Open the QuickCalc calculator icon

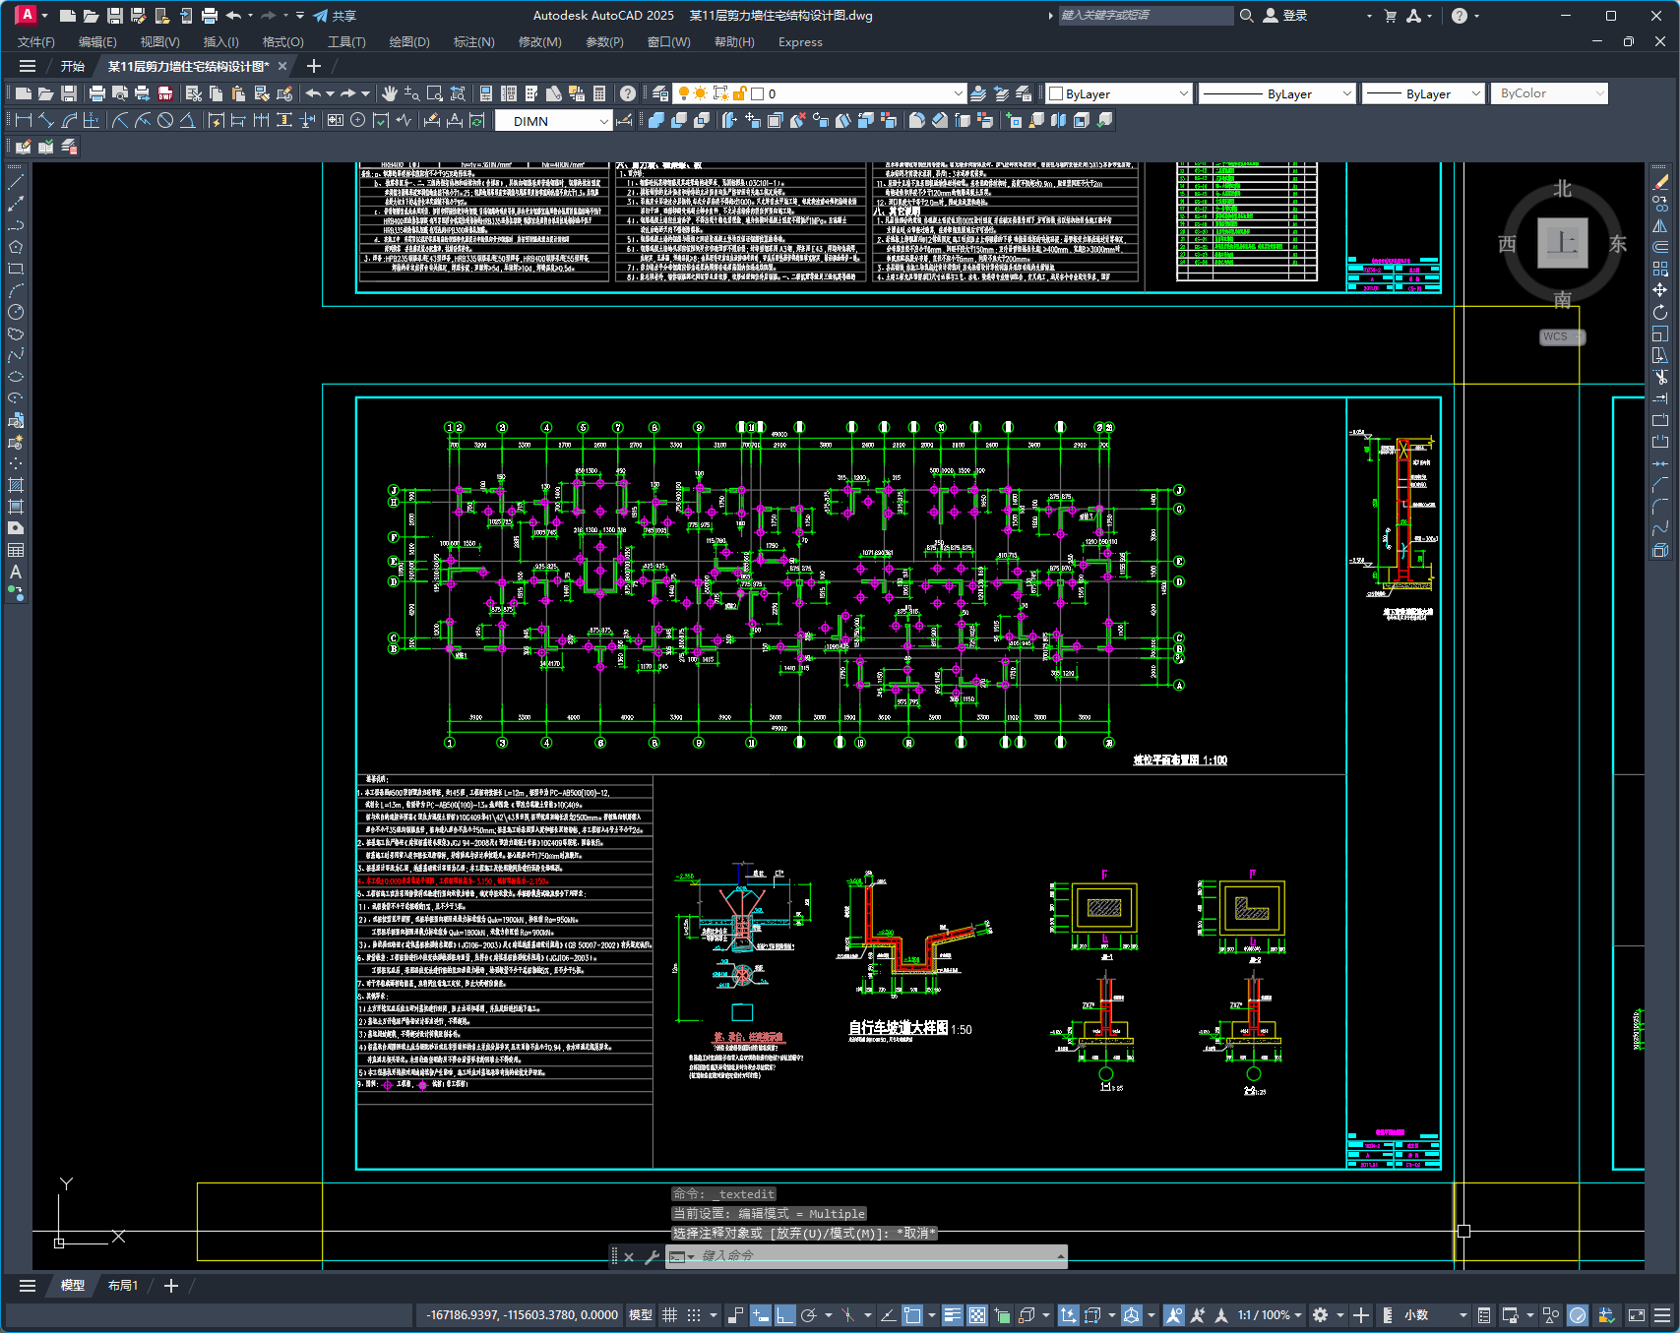coord(599,93)
